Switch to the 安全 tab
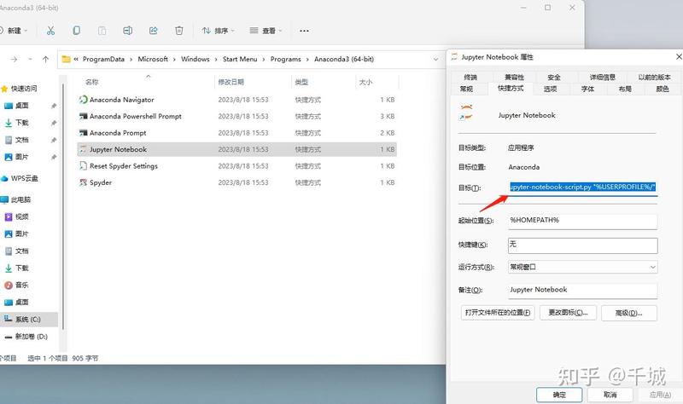Screen dimensions: 683x404 554,77
